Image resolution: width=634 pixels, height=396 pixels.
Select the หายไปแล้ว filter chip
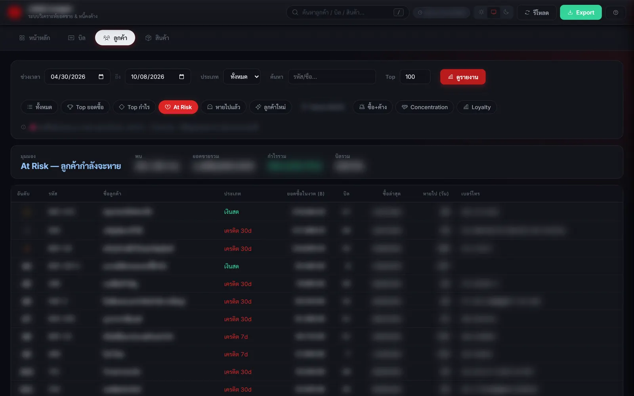223,107
